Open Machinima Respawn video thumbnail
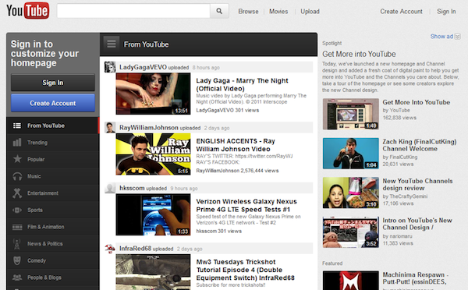The height and width of the screenshot is (290, 468). click(x=351, y=281)
